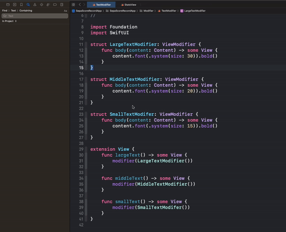Select the TextModifier editor tab

tap(101, 4)
